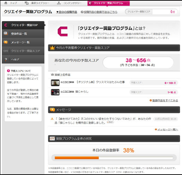Click the circle icon before 投稿作品の登録方法
The image size is (182, 175).
click(82, 12)
